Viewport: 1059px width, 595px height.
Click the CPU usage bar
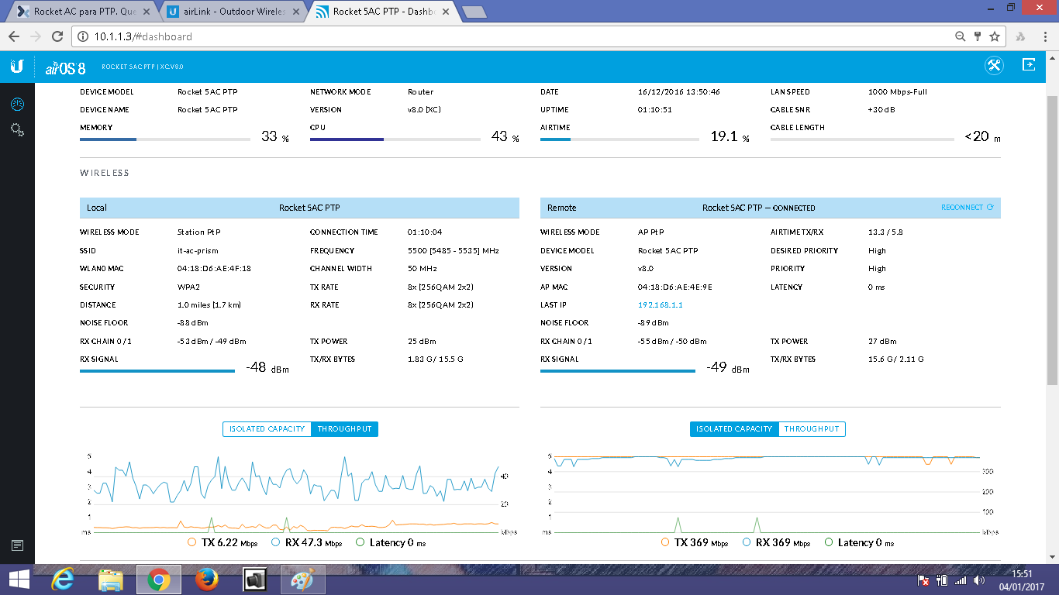click(x=395, y=139)
